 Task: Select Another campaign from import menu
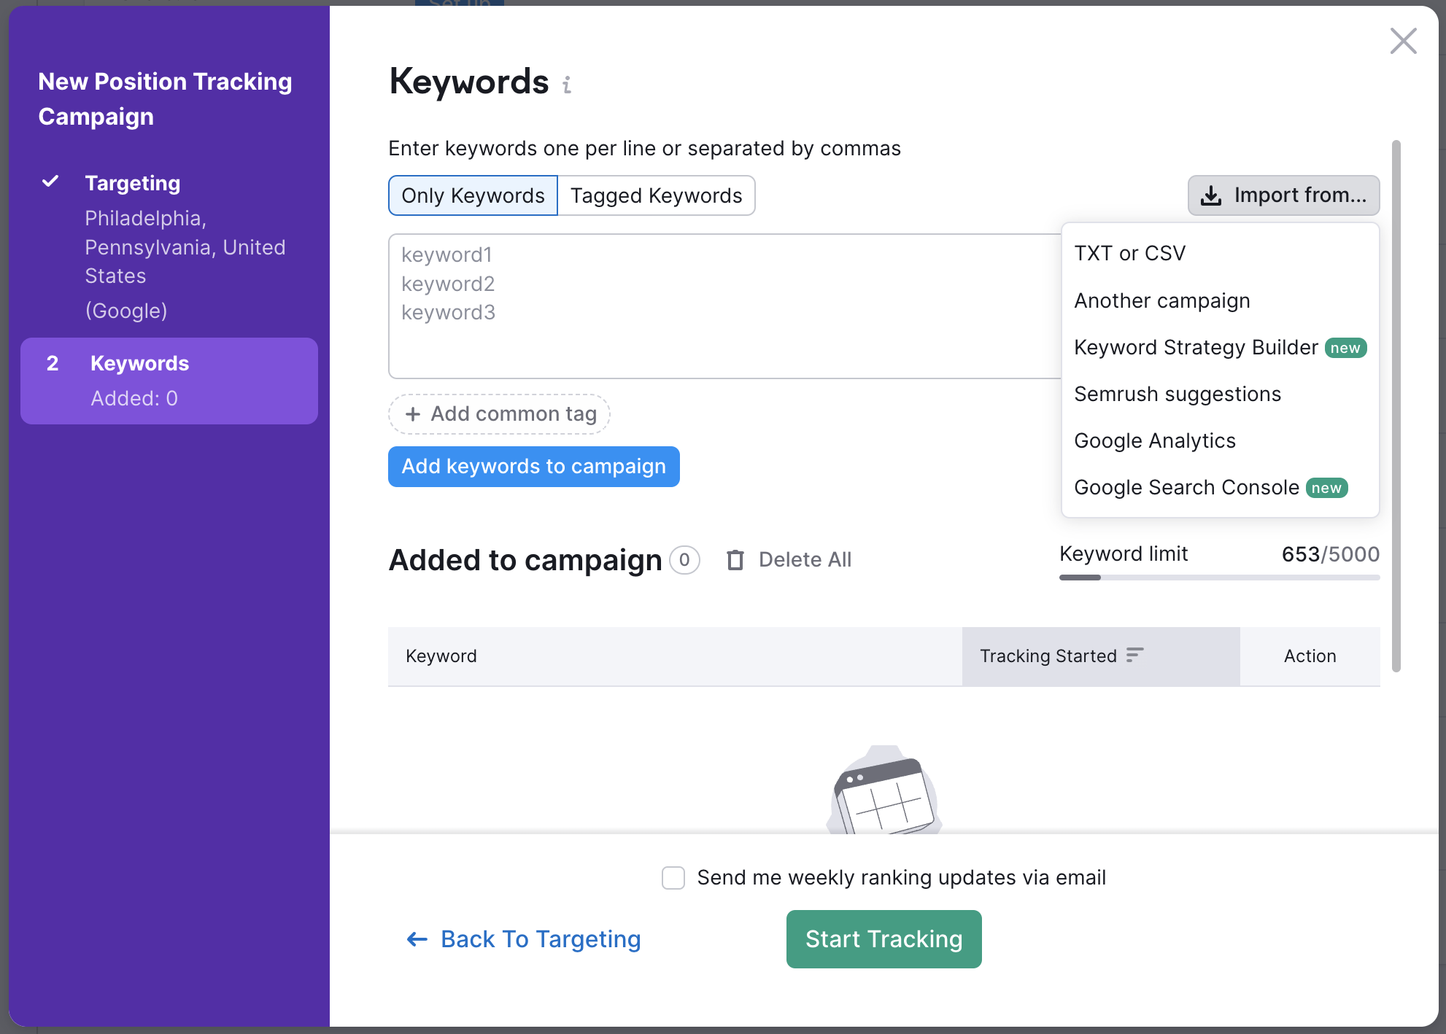[x=1220, y=300]
